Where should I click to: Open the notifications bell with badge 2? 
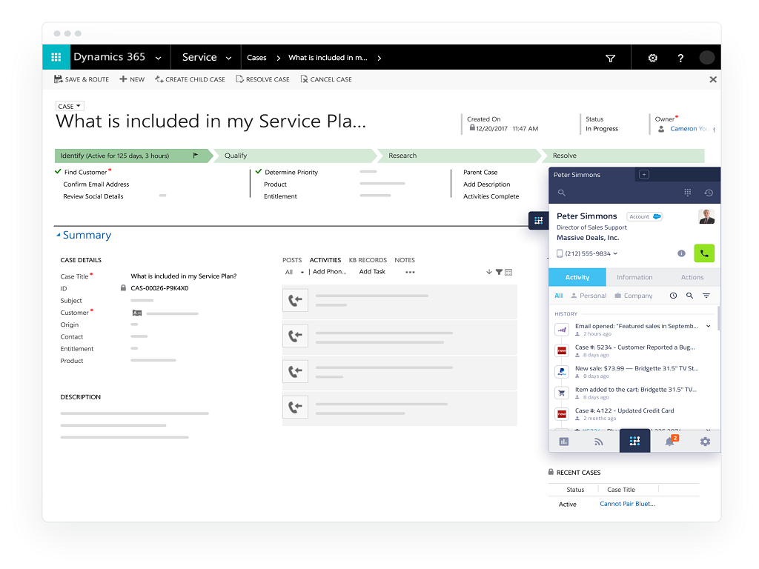tap(670, 442)
